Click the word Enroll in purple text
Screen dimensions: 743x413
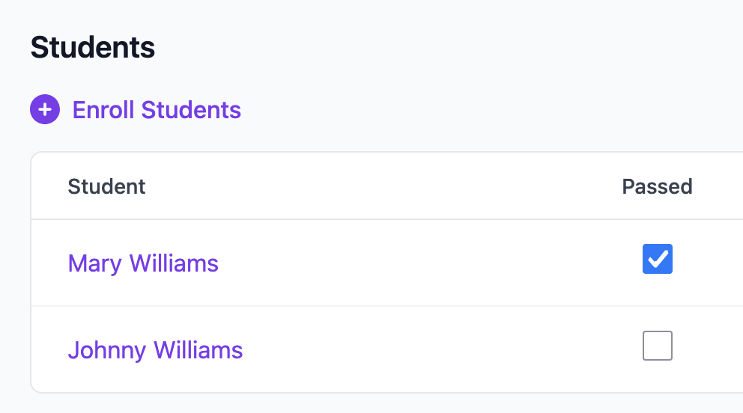(x=104, y=110)
